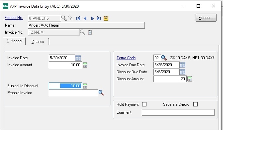Screen dimensions: 272x153
Task: Click the Invoice No. lookup magnifier icon
Action: click(82, 32)
